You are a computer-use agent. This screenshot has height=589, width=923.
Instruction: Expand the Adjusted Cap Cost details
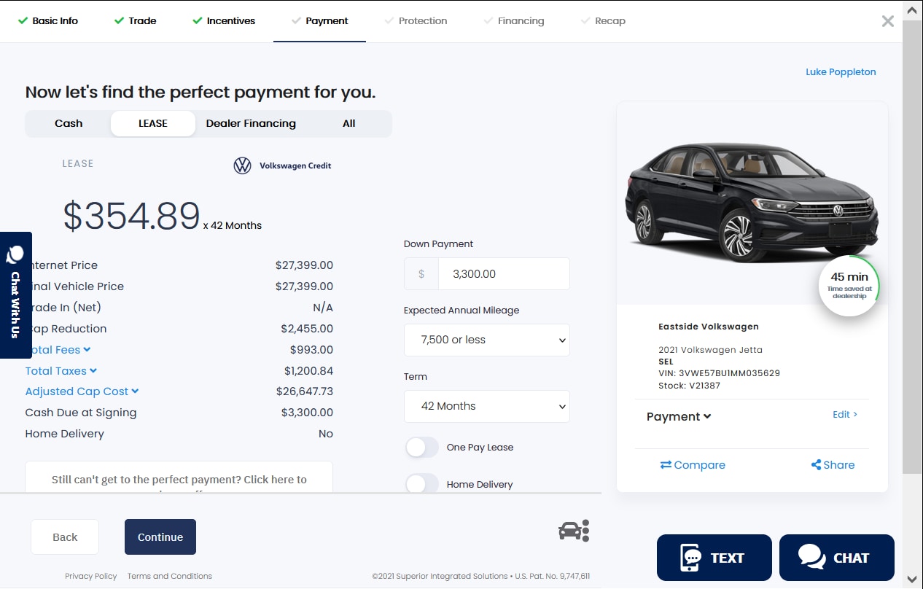pyautogui.click(x=82, y=391)
